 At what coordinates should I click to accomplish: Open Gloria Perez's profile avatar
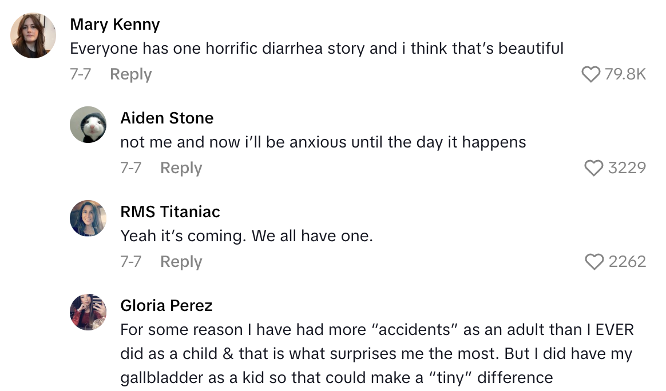88,312
